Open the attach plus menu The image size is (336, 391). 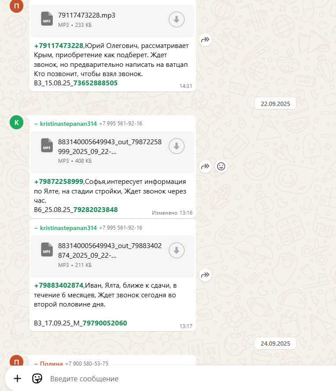click(18, 379)
